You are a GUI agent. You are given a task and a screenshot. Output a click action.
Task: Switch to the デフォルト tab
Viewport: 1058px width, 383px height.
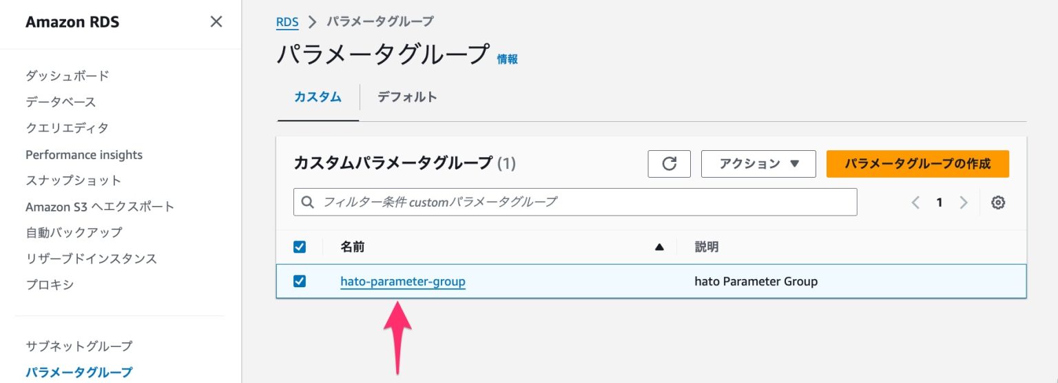(x=407, y=97)
